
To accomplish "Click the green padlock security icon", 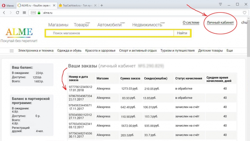I will 39,13.
